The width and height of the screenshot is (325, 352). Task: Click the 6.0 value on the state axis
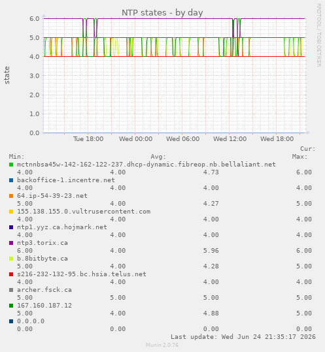click(x=35, y=19)
